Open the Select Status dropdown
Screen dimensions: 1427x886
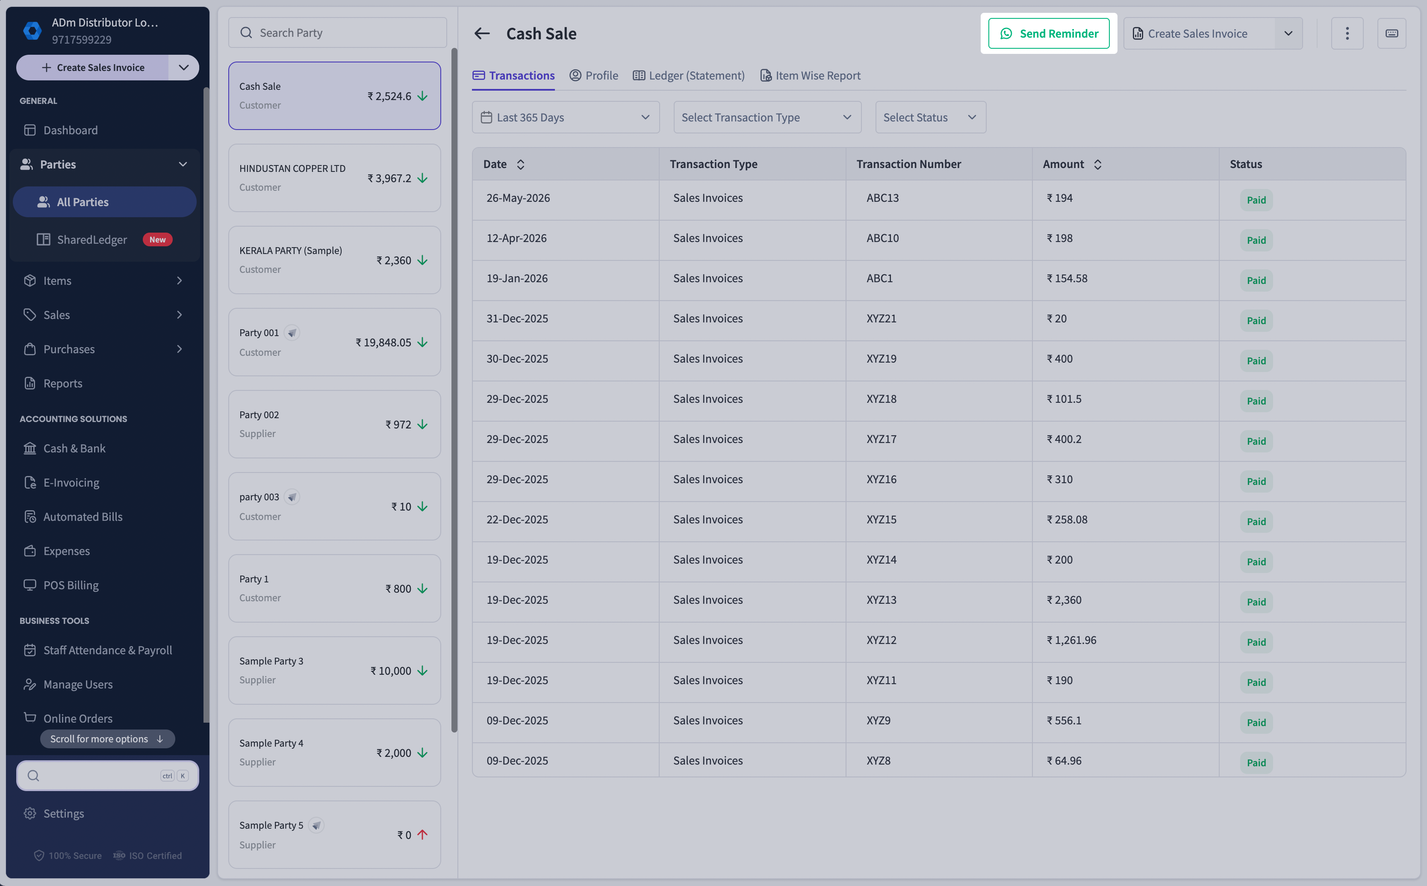pos(930,117)
